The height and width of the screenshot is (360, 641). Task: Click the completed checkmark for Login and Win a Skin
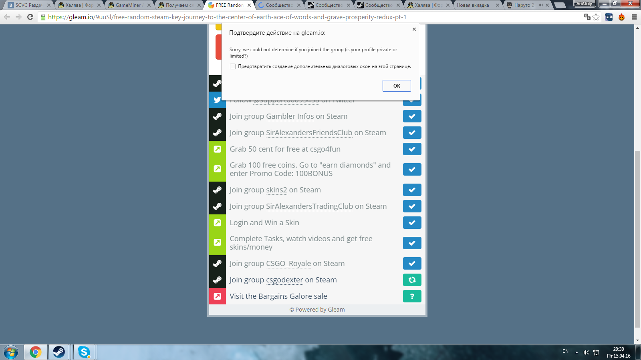pyautogui.click(x=412, y=223)
